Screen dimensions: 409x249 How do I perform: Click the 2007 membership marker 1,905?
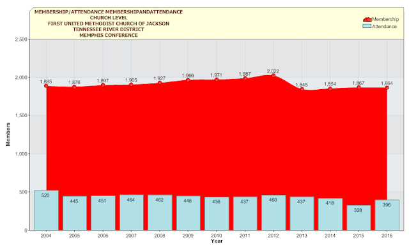click(x=131, y=85)
